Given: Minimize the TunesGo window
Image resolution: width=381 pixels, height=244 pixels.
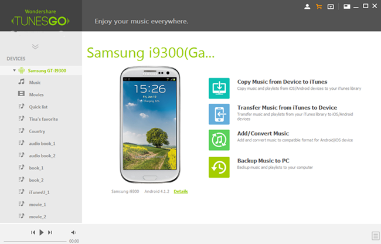Looking at the screenshot, I should [356, 8].
